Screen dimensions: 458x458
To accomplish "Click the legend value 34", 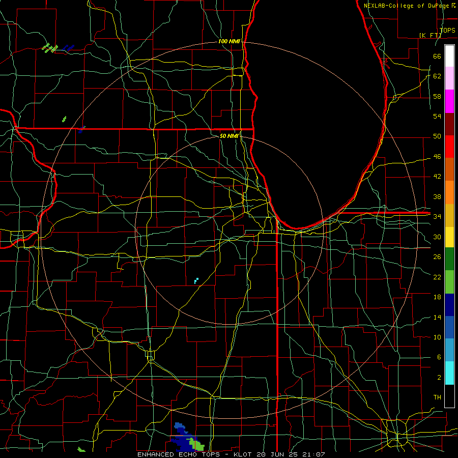I will (437, 217).
